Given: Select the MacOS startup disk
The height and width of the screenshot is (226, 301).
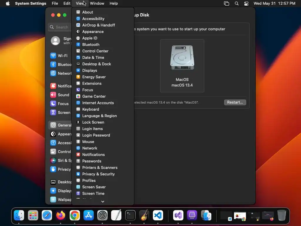Looking at the screenshot, I should pyautogui.click(x=182, y=66).
